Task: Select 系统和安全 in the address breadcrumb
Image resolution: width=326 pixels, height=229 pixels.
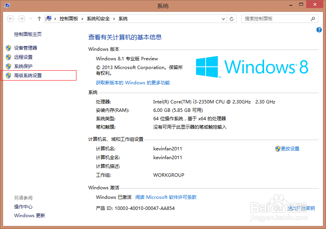Action: pyautogui.click(x=98, y=19)
